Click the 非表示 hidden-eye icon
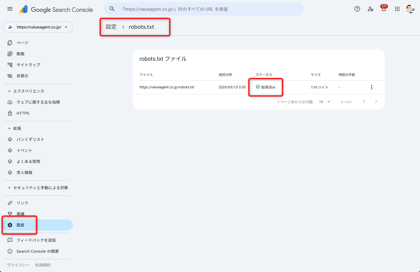This screenshot has height=272, width=420. pyautogui.click(x=10, y=76)
